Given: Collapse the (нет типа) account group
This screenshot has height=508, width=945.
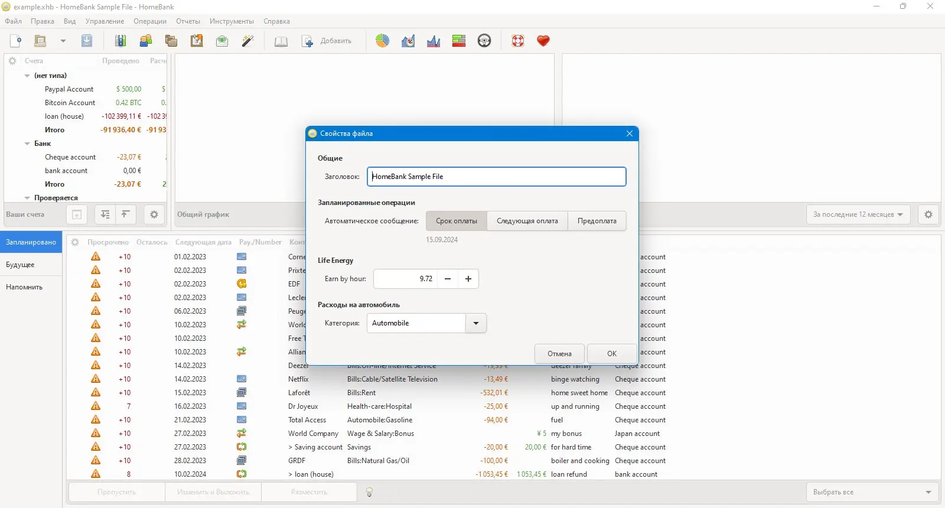Looking at the screenshot, I should click(x=27, y=76).
